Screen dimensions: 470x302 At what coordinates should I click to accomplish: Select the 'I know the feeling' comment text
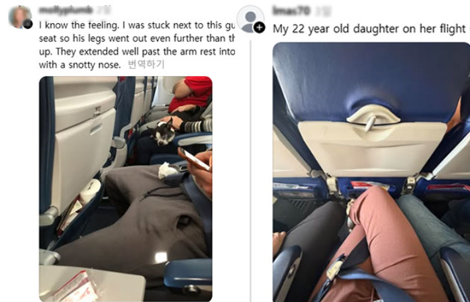tap(137, 45)
